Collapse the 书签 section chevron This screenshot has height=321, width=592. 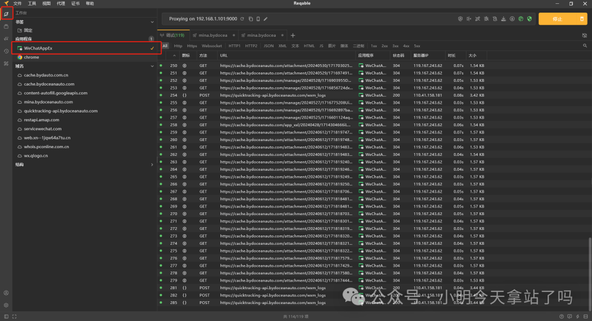click(152, 22)
